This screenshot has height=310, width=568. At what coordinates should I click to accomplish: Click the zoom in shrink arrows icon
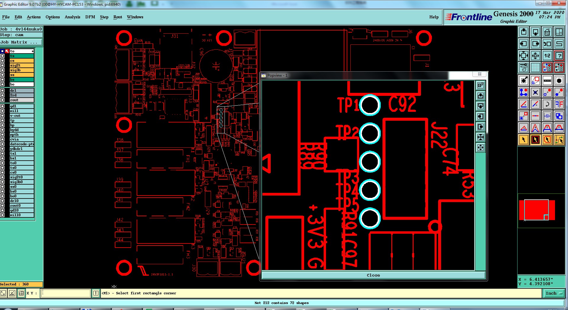pyautogui.click(x=535, y=56)
